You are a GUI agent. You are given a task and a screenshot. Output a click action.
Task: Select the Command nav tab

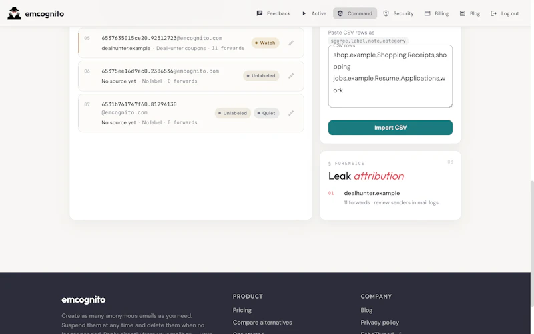coord(355,13)
